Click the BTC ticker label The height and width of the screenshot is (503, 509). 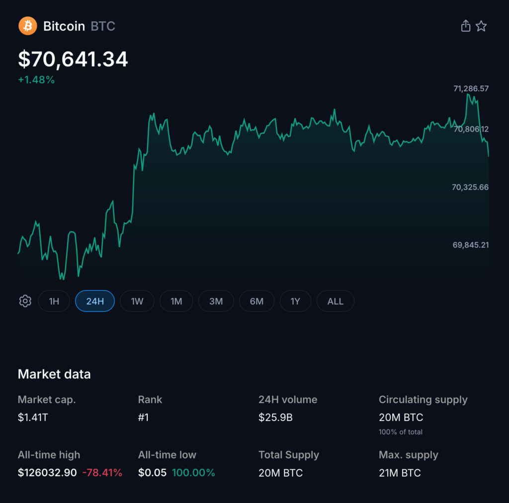102,26
